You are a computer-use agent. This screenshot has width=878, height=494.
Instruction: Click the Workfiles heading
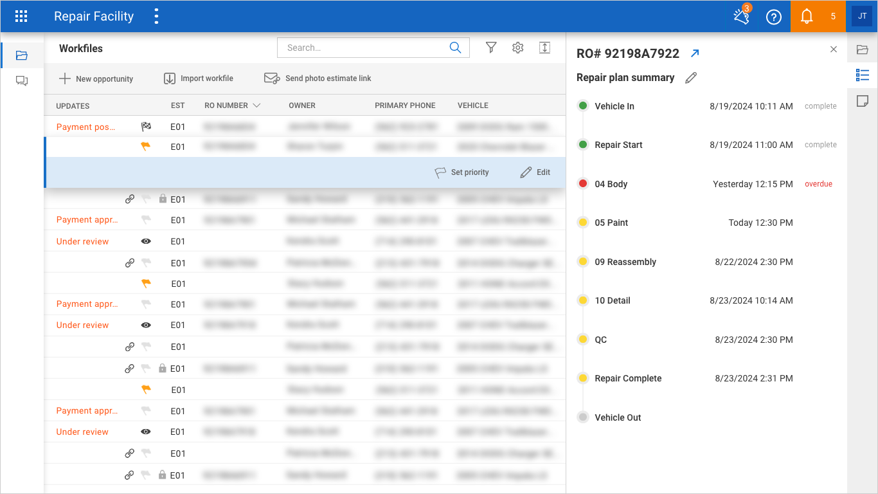point(81,48)
